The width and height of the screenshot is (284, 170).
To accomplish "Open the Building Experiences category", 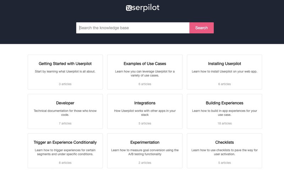I will coord(224,103).
